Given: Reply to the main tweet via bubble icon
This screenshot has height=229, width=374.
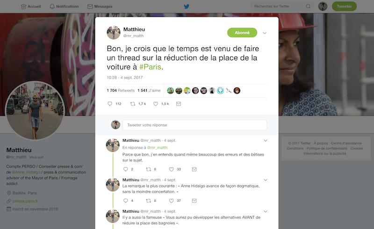Looking at the screenshot, I should [x=110, y=104].
